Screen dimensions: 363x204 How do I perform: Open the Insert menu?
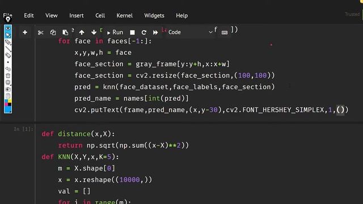[x=77, y=15]
